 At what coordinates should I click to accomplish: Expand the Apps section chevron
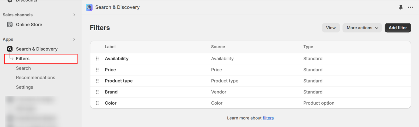tap(74, 40)
